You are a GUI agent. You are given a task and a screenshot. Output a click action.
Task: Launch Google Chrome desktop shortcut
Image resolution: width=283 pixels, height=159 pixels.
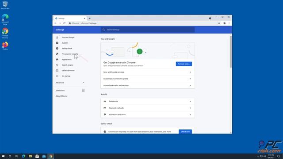[5, 33]
